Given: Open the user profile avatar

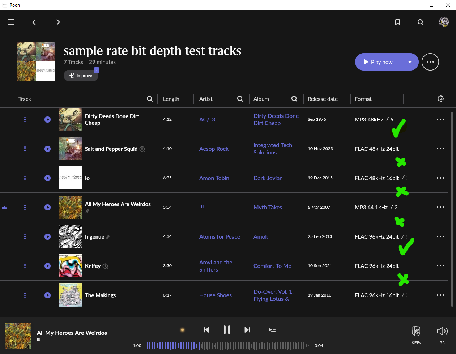Looking at the screenshot, I should point(444,22).
